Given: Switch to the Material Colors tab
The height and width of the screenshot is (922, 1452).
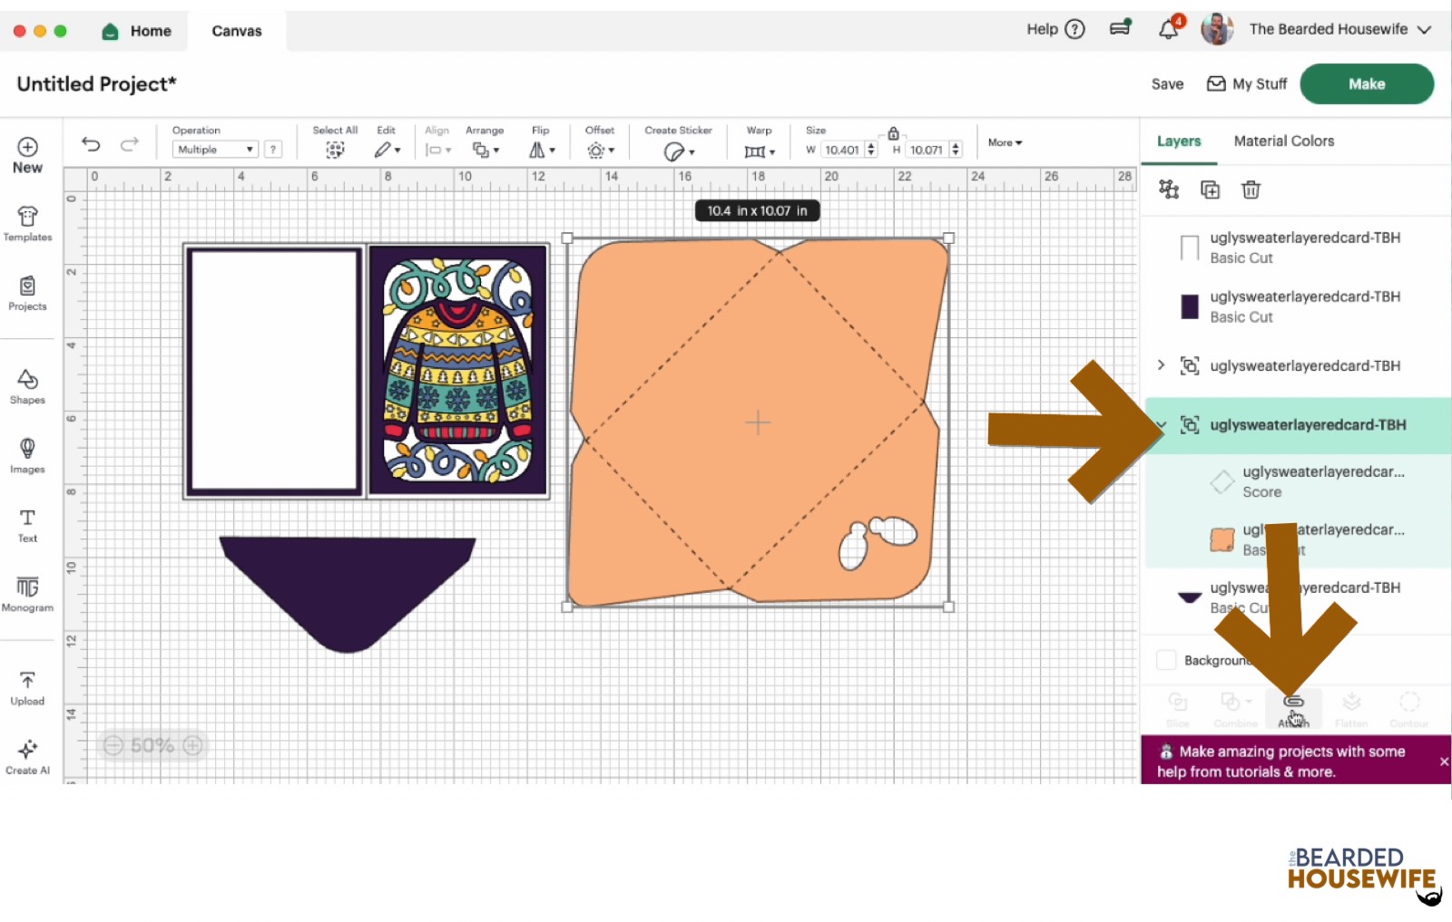Looking at the screenshot, I should pyautogui.click(x=1283, y=141).
